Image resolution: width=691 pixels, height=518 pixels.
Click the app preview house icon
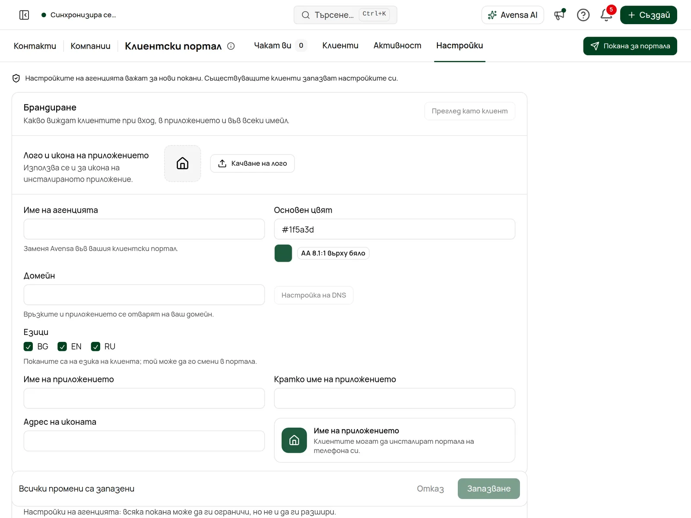294,440
